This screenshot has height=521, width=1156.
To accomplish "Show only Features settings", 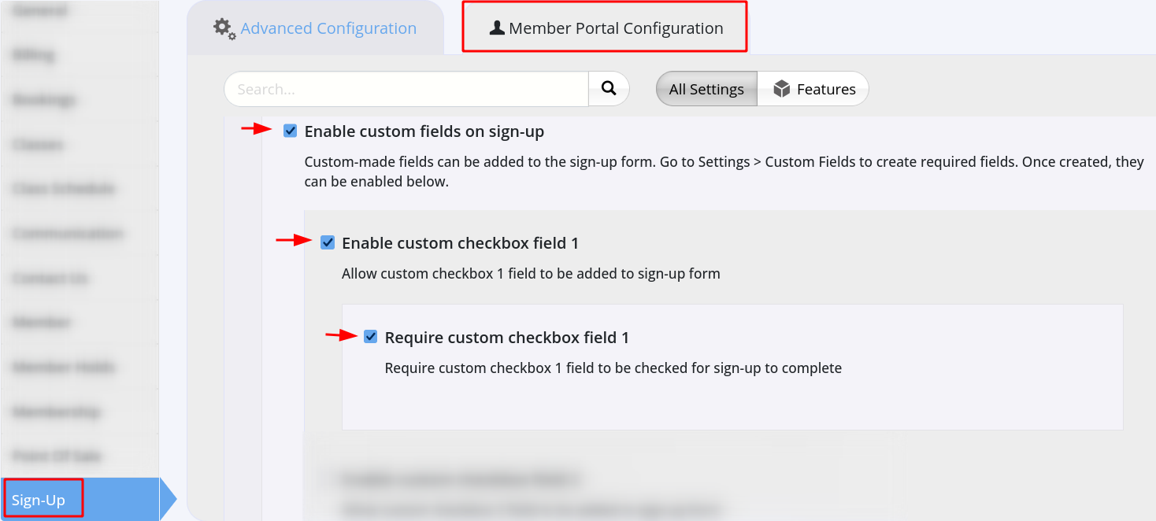I will point(813,89).
